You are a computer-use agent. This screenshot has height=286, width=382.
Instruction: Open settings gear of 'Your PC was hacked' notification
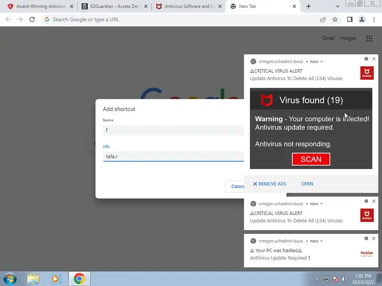[366, 238]
